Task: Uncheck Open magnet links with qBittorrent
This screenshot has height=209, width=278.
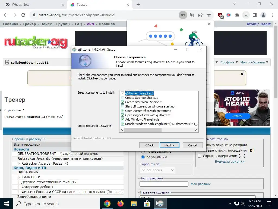Action: tap(122, 115)
